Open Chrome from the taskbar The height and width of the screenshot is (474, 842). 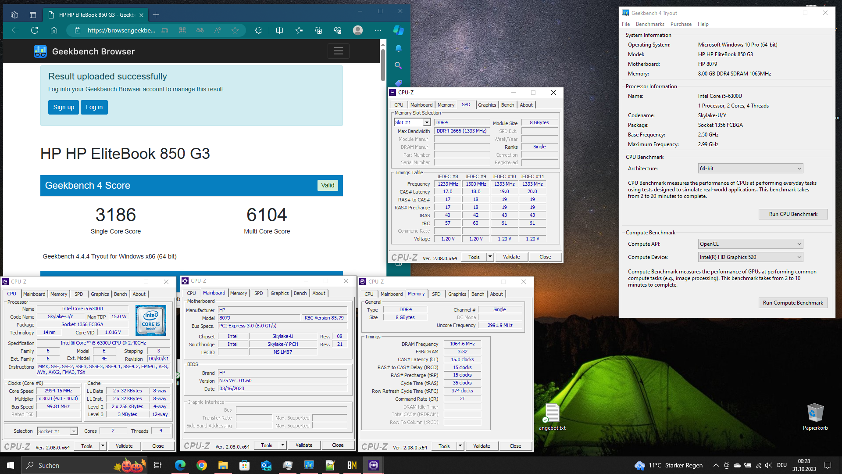tap(202, 465)
